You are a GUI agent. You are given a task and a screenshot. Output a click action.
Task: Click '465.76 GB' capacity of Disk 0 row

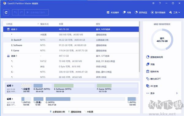(64, 29)
